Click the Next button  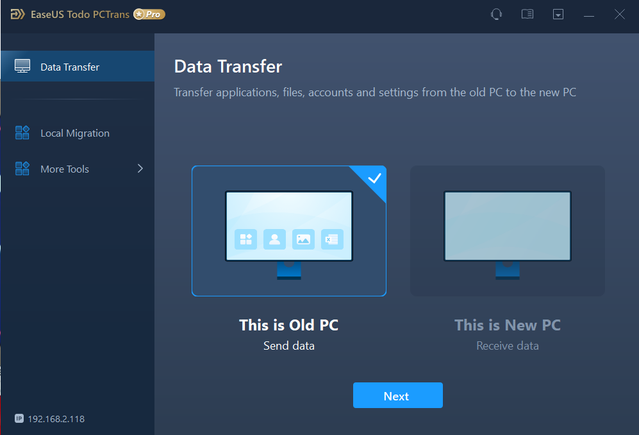[x=398, y=395]
